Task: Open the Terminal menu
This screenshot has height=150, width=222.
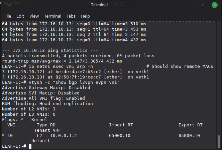Action: point(53,16)
